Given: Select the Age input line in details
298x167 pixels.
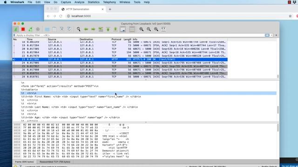Looking at the screenshot, I should 70,117.
